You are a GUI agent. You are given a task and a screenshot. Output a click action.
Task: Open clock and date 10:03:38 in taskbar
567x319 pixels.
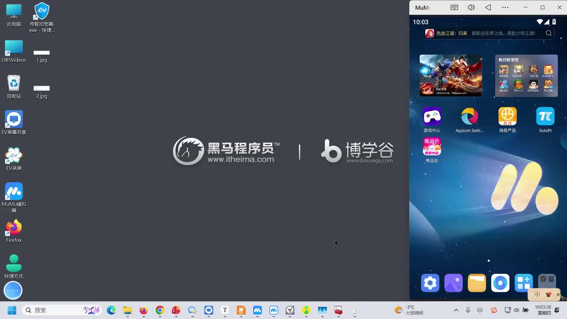pyautogui.click(x=544, y=310)
